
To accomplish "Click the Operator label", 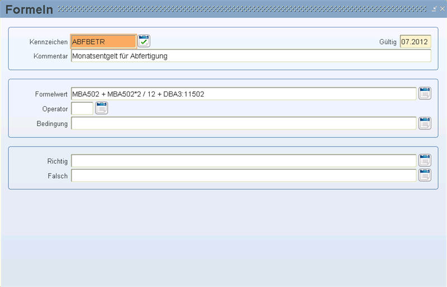I will [x=55, y=109].
